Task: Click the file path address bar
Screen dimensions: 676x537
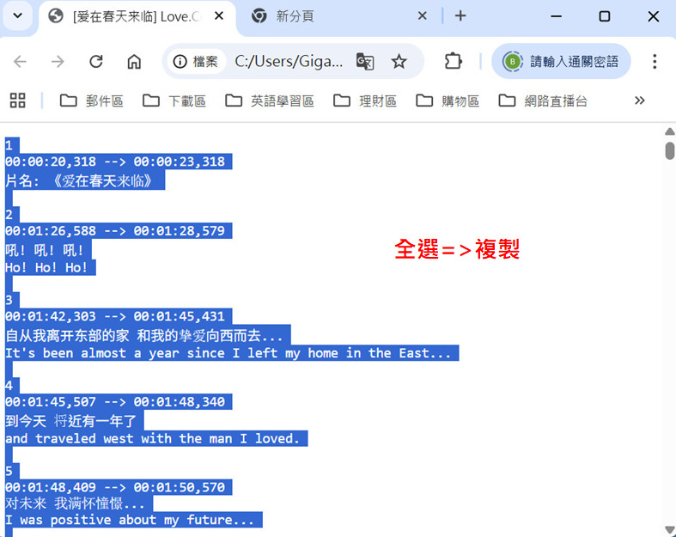Action: [x=289, y=62]
